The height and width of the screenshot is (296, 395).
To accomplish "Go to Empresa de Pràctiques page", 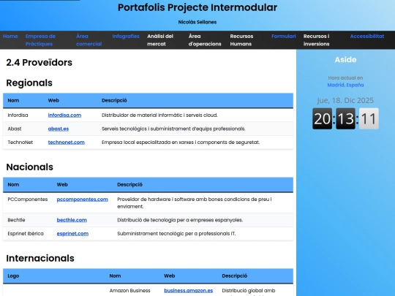I will pyautogui.click(x=40, y=40).
